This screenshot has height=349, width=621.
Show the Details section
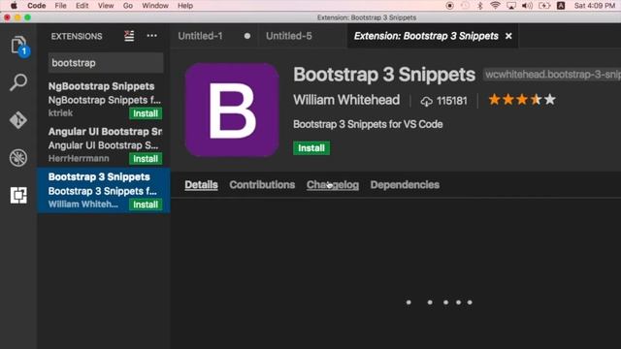201,185
